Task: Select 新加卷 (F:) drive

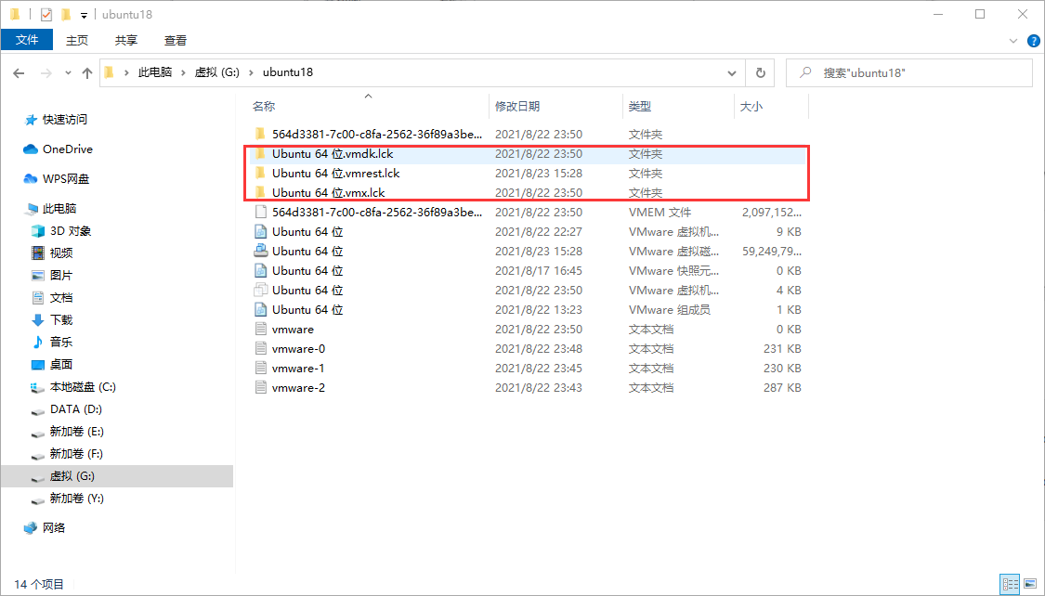Action: coord(76,453)
